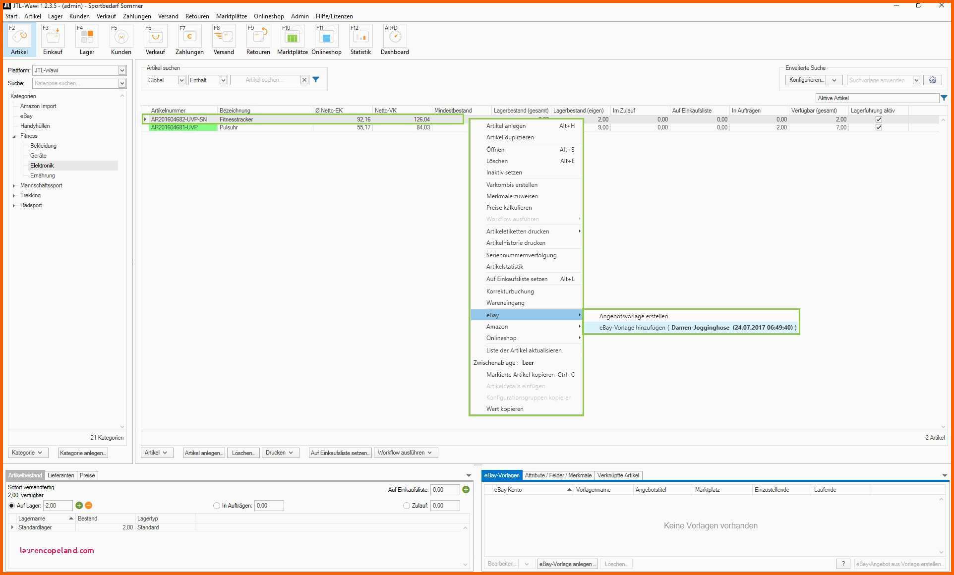This screenshot has width=954, height=575.
Task: Select the Zulauf radio button
Action: click(407, 506)
